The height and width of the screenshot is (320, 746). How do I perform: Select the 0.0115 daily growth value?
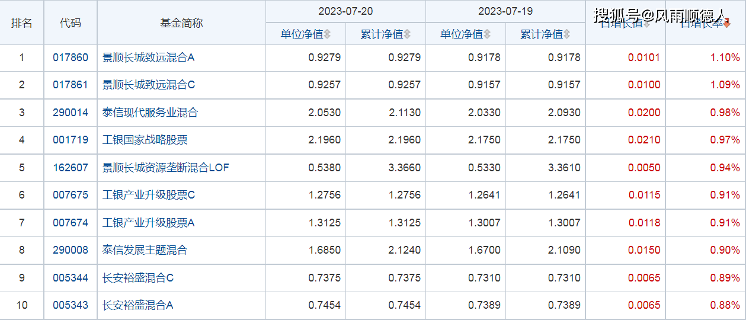[644, 195]
